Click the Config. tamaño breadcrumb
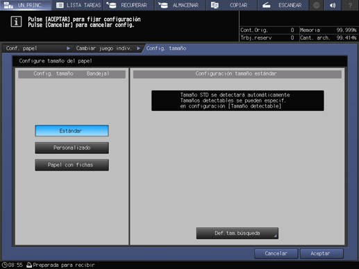 pyautogui.click(x=166, y=49)
